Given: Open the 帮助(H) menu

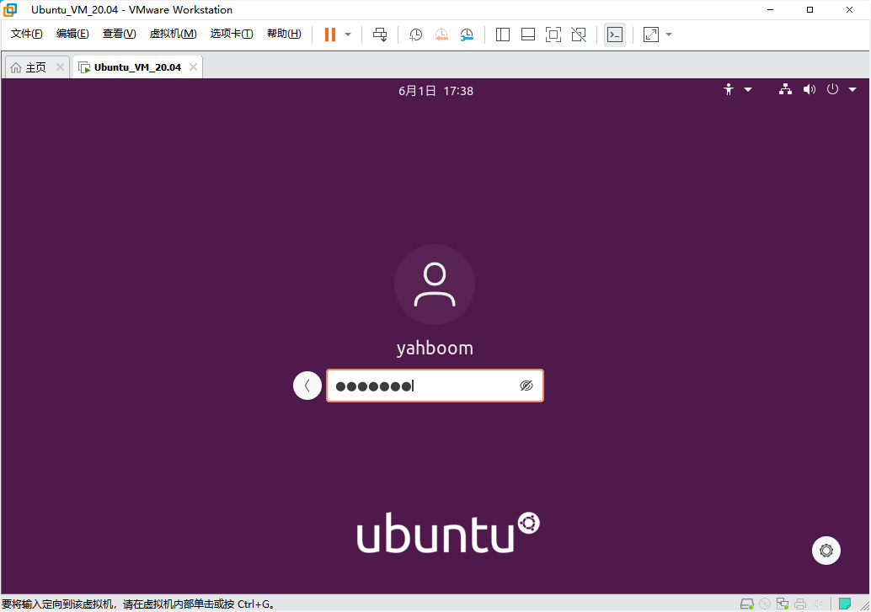Looking at the screenshot, I should point(285,34).
